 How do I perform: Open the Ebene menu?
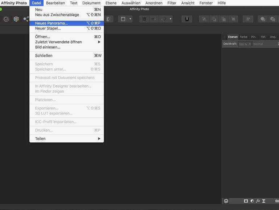pyautogui.click(x=111, y=3)
